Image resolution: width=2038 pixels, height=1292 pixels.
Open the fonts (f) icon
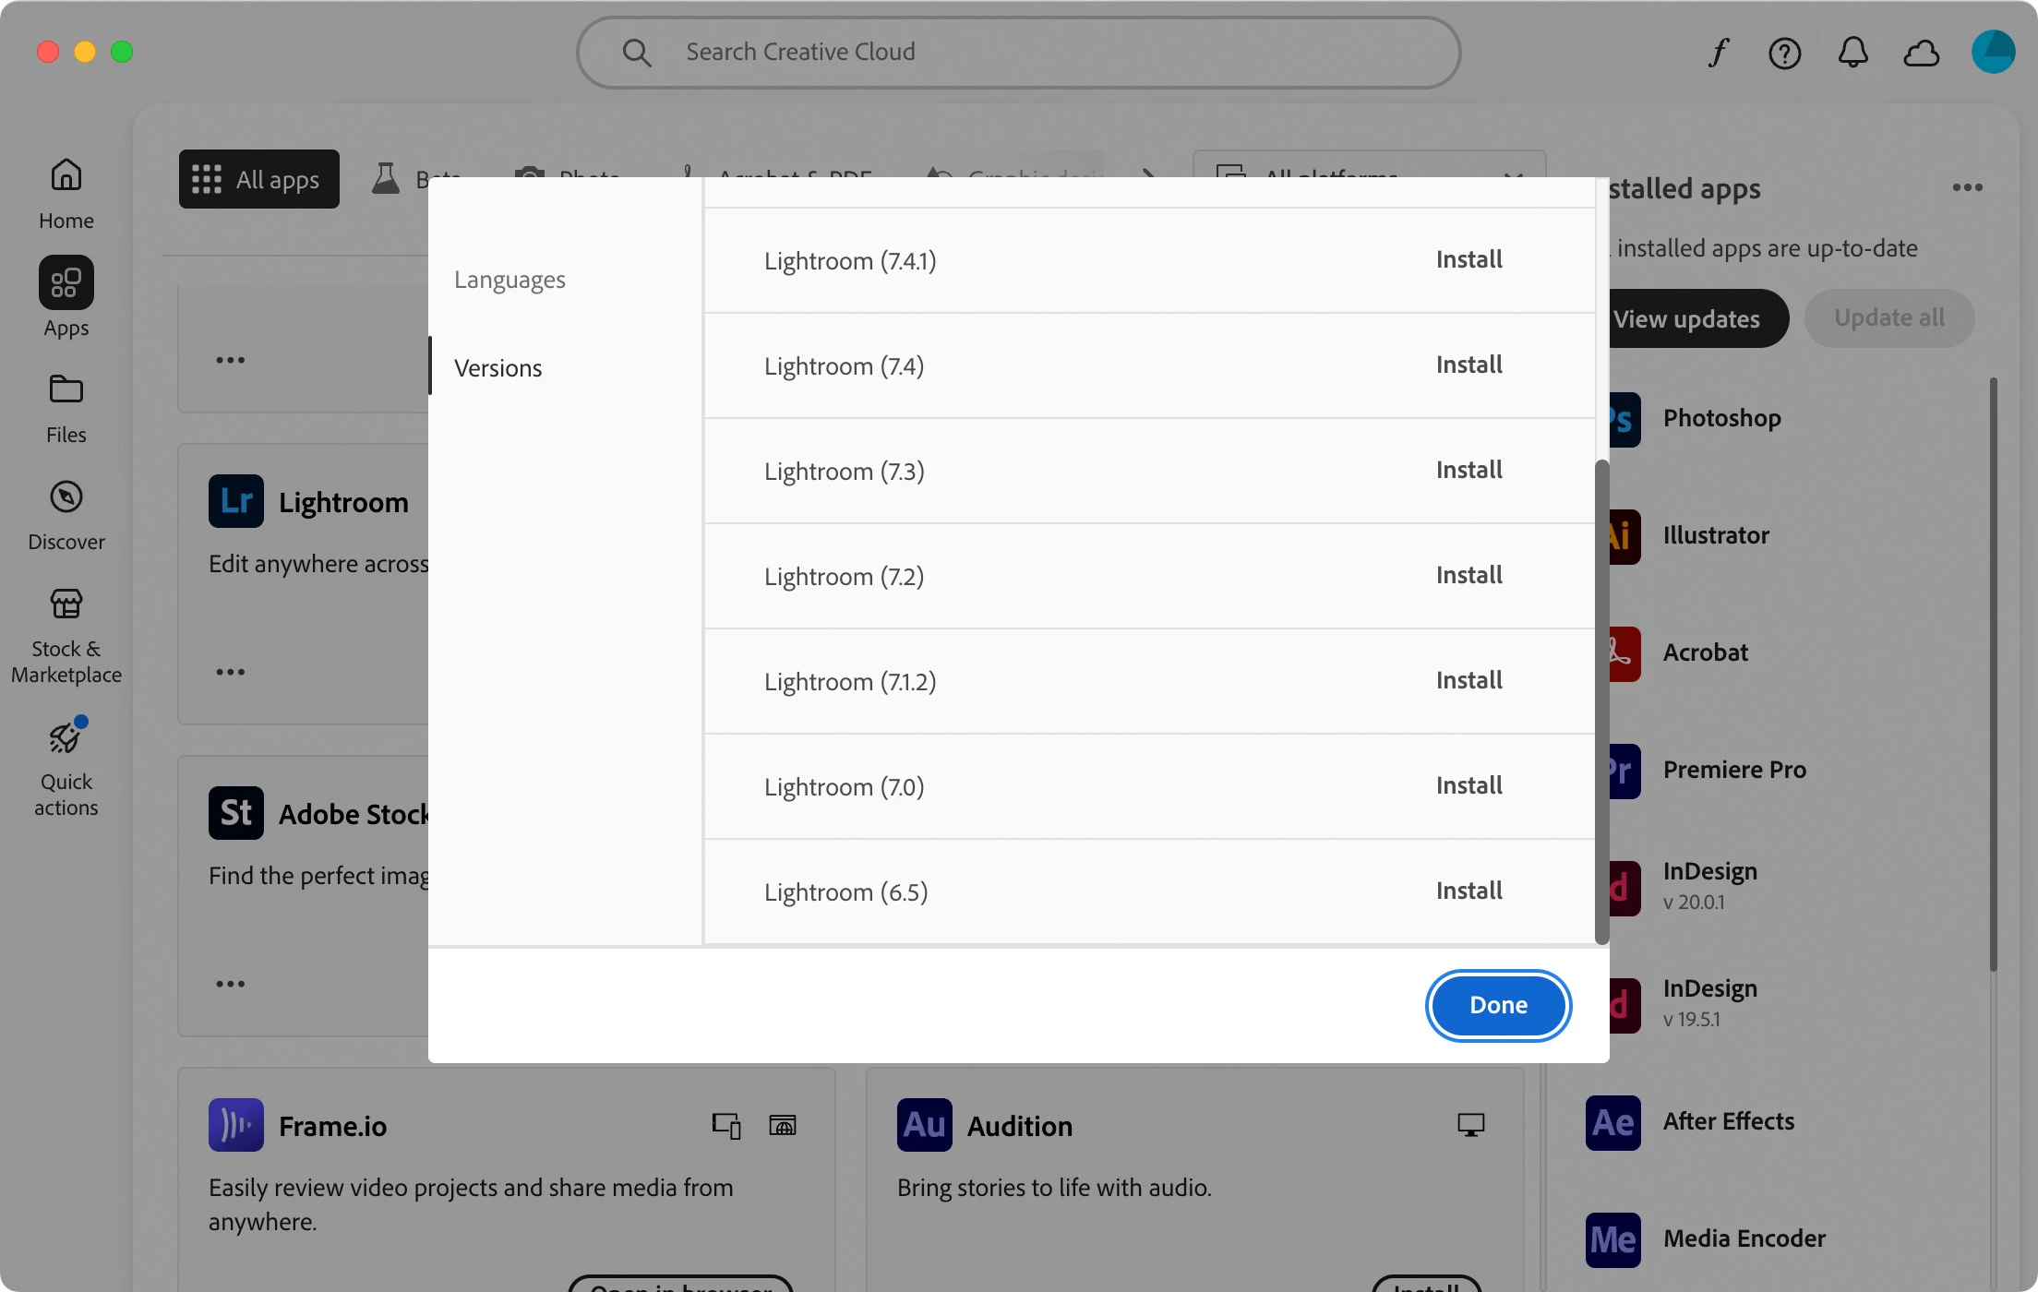coord(1717,53)
